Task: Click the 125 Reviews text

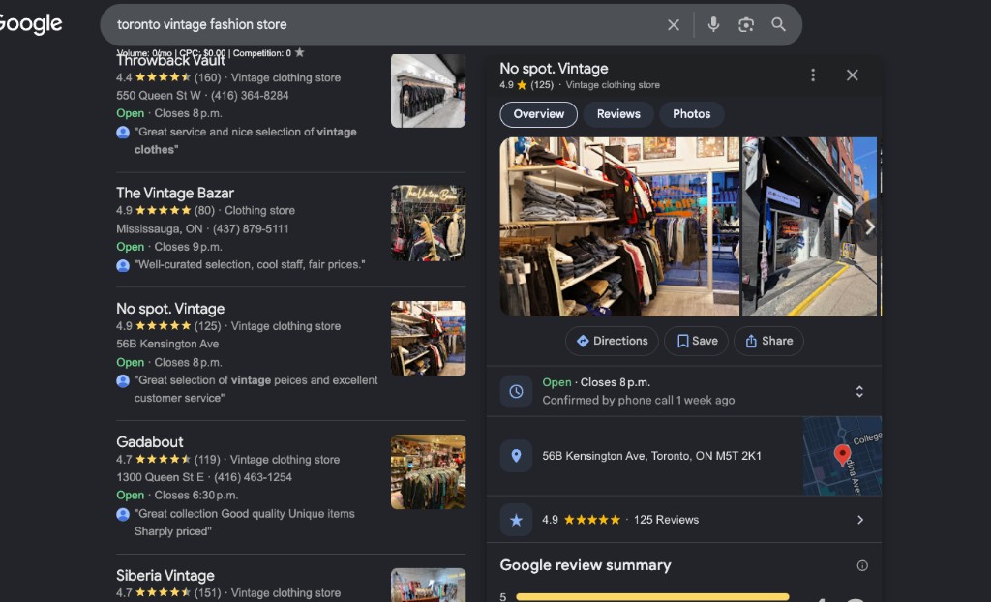Action: click(x=666, y=520)
